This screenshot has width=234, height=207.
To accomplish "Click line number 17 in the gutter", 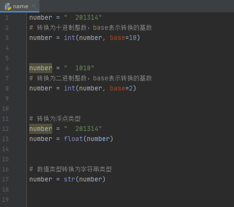I will click(x=5, y=180).
